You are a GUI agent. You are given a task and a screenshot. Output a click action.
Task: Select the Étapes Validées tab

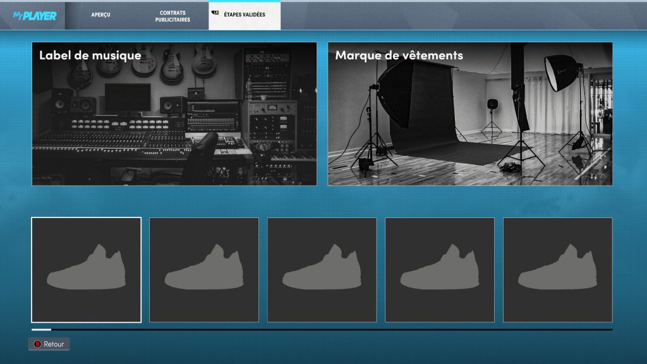(x=245, y=15)
